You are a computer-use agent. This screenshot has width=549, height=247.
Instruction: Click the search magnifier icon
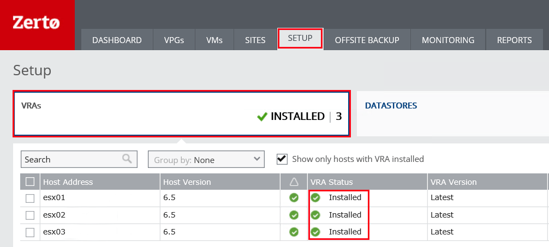pos(127,159)
